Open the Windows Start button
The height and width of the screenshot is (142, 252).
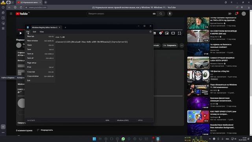tap(94, 139)
